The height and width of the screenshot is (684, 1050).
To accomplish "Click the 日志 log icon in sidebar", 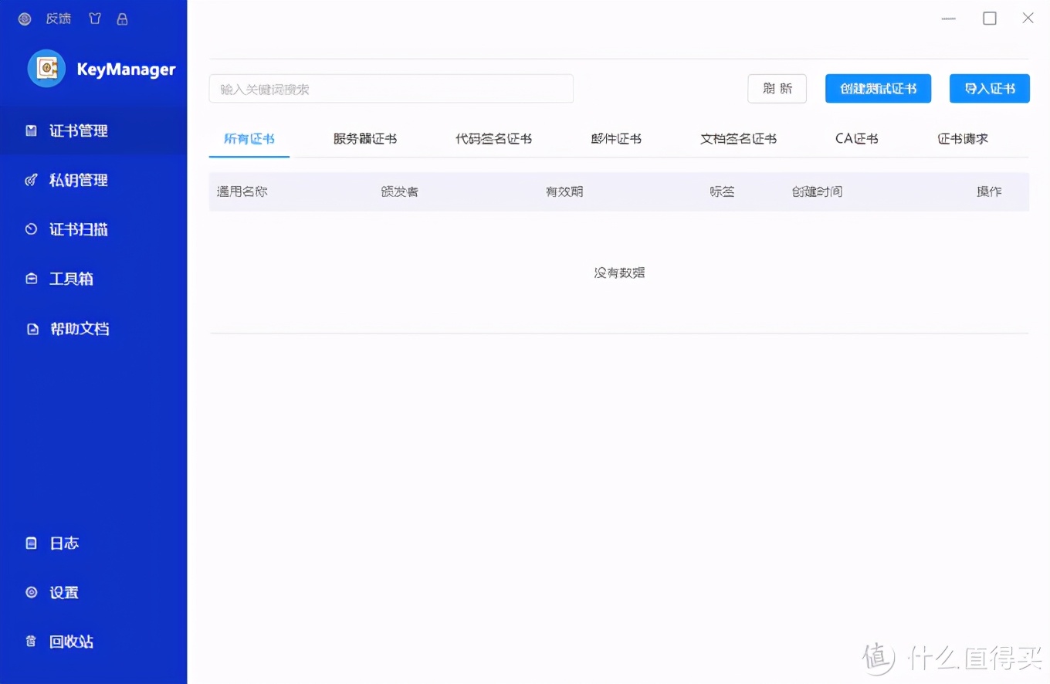I will (x=31, y=543).
